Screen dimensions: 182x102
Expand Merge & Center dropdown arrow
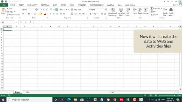pos(87,14)
